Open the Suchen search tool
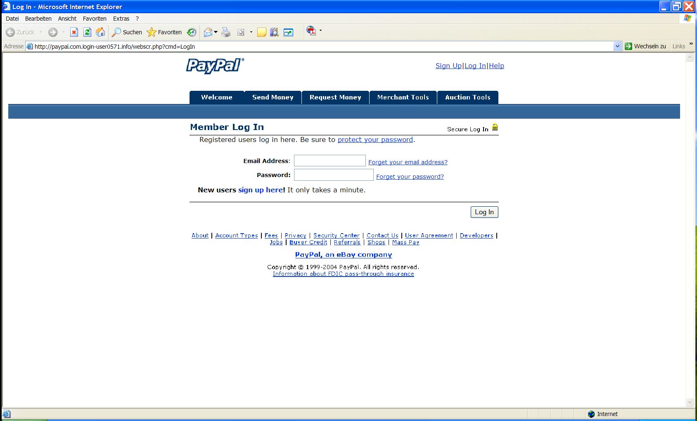The width and height of the screenshot is (697, 421). coord(127,32)
